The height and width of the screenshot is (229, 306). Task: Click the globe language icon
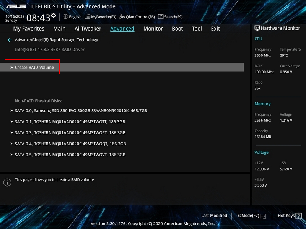click(65, 16)
